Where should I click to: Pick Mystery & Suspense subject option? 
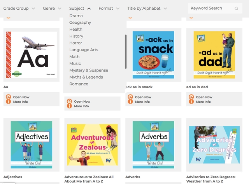(89, 70)
